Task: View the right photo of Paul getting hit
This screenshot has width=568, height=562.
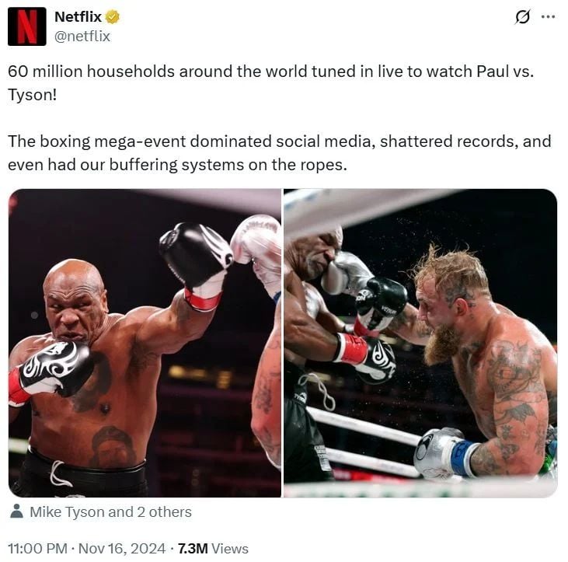Action: [420, 343]
